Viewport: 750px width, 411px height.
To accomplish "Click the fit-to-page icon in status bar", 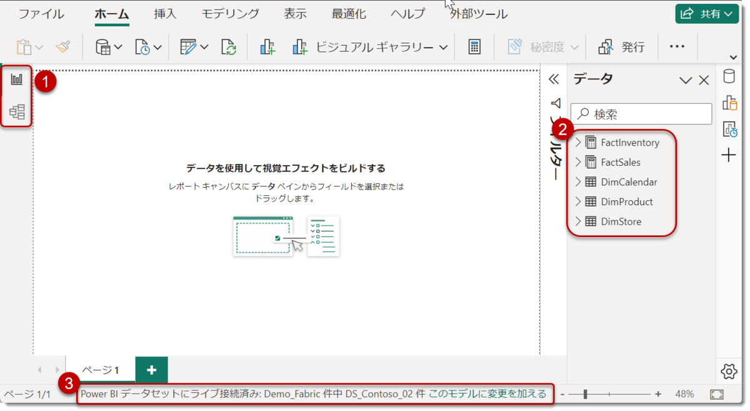I will (717, 394).
